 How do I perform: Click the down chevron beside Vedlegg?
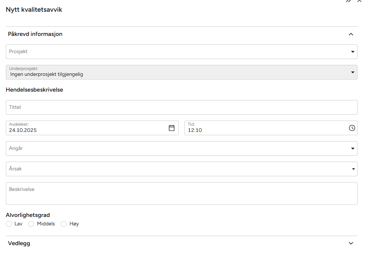(x=351, y=243)
